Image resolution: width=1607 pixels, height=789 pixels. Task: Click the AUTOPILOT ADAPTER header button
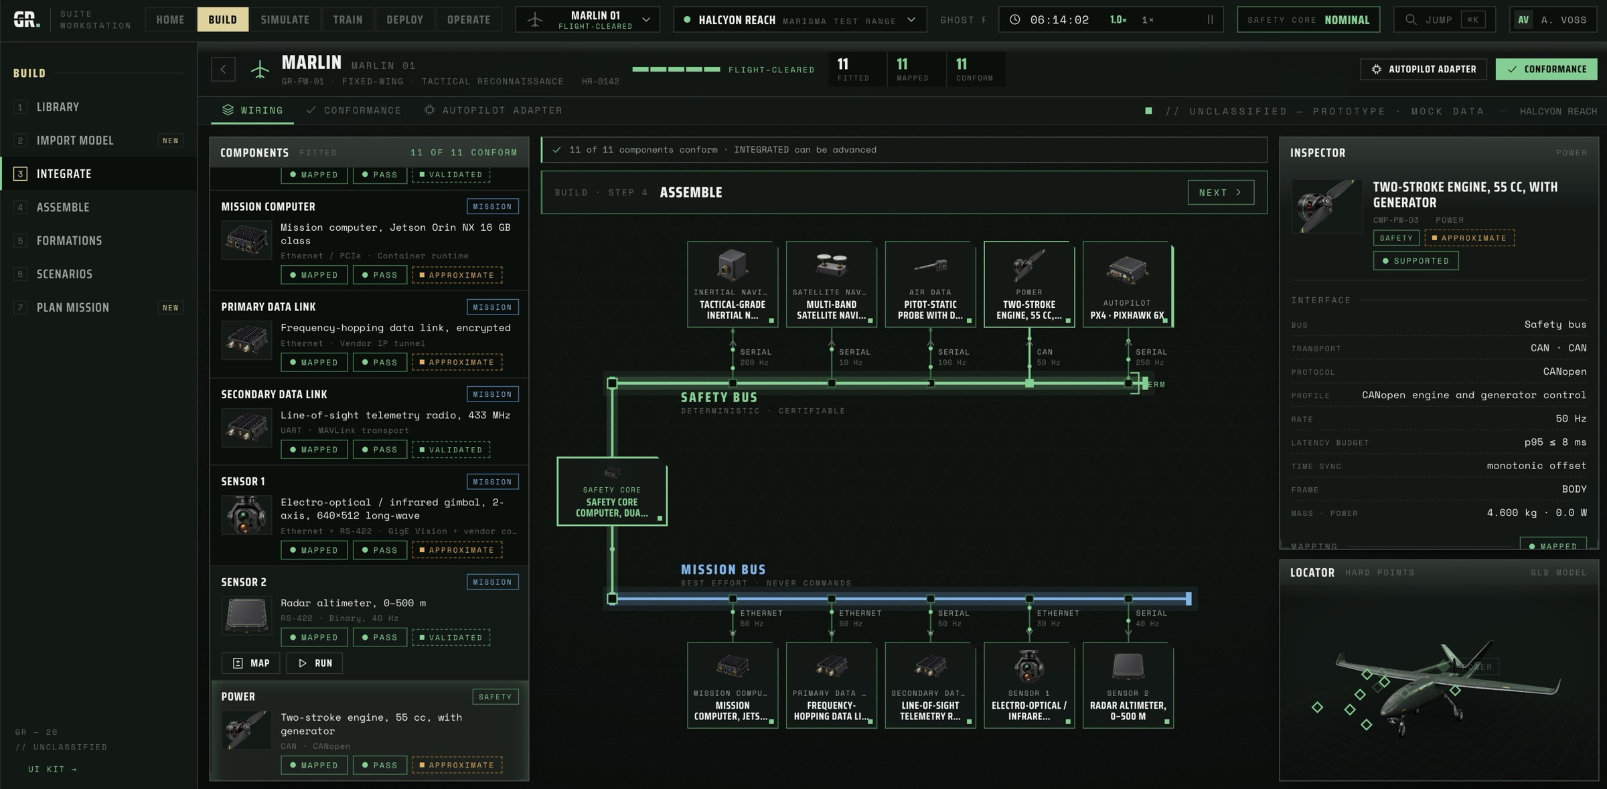pyautogui.click(x=1424, y=69)
